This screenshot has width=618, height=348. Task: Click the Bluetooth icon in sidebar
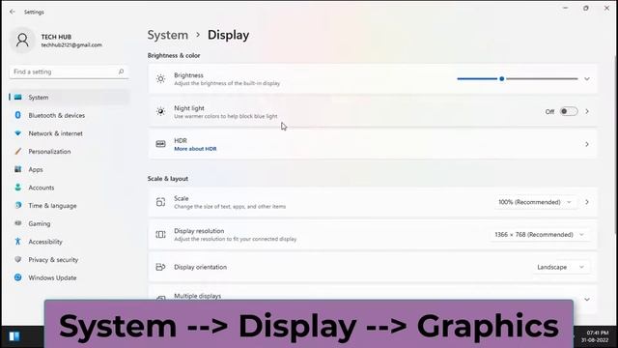(17, 115)
